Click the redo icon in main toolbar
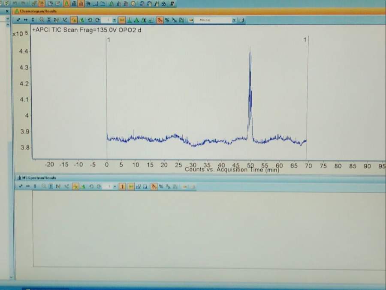The width and height of the screenshot is (386, 290). pyautogui.click(x=23, y=4)
